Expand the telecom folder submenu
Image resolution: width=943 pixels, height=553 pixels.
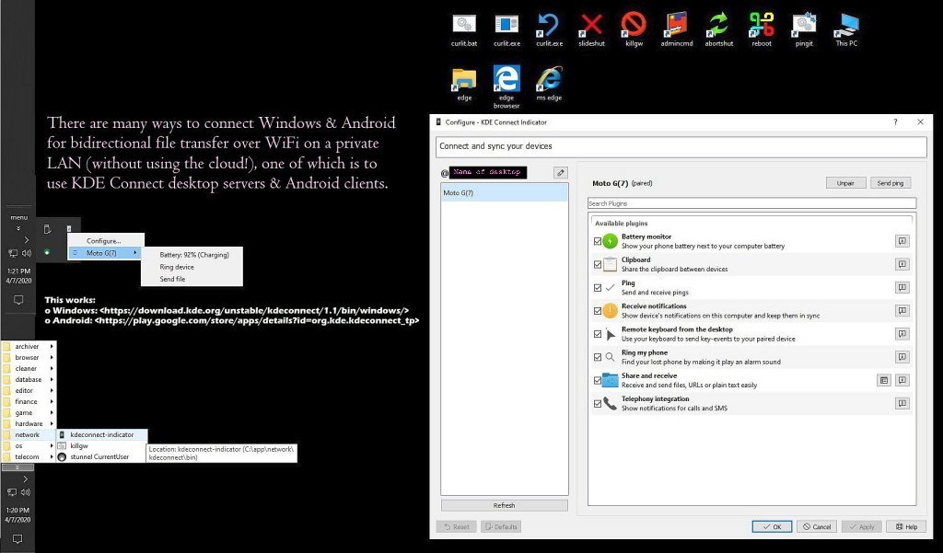(x=29, y=456)
